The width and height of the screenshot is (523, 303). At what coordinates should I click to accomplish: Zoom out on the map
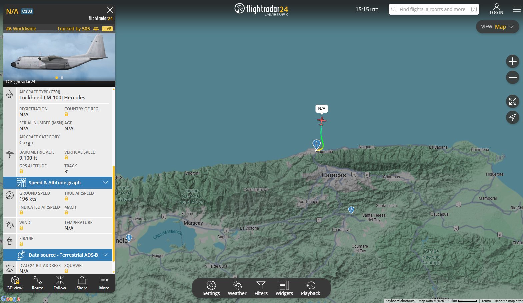point(512,77)
